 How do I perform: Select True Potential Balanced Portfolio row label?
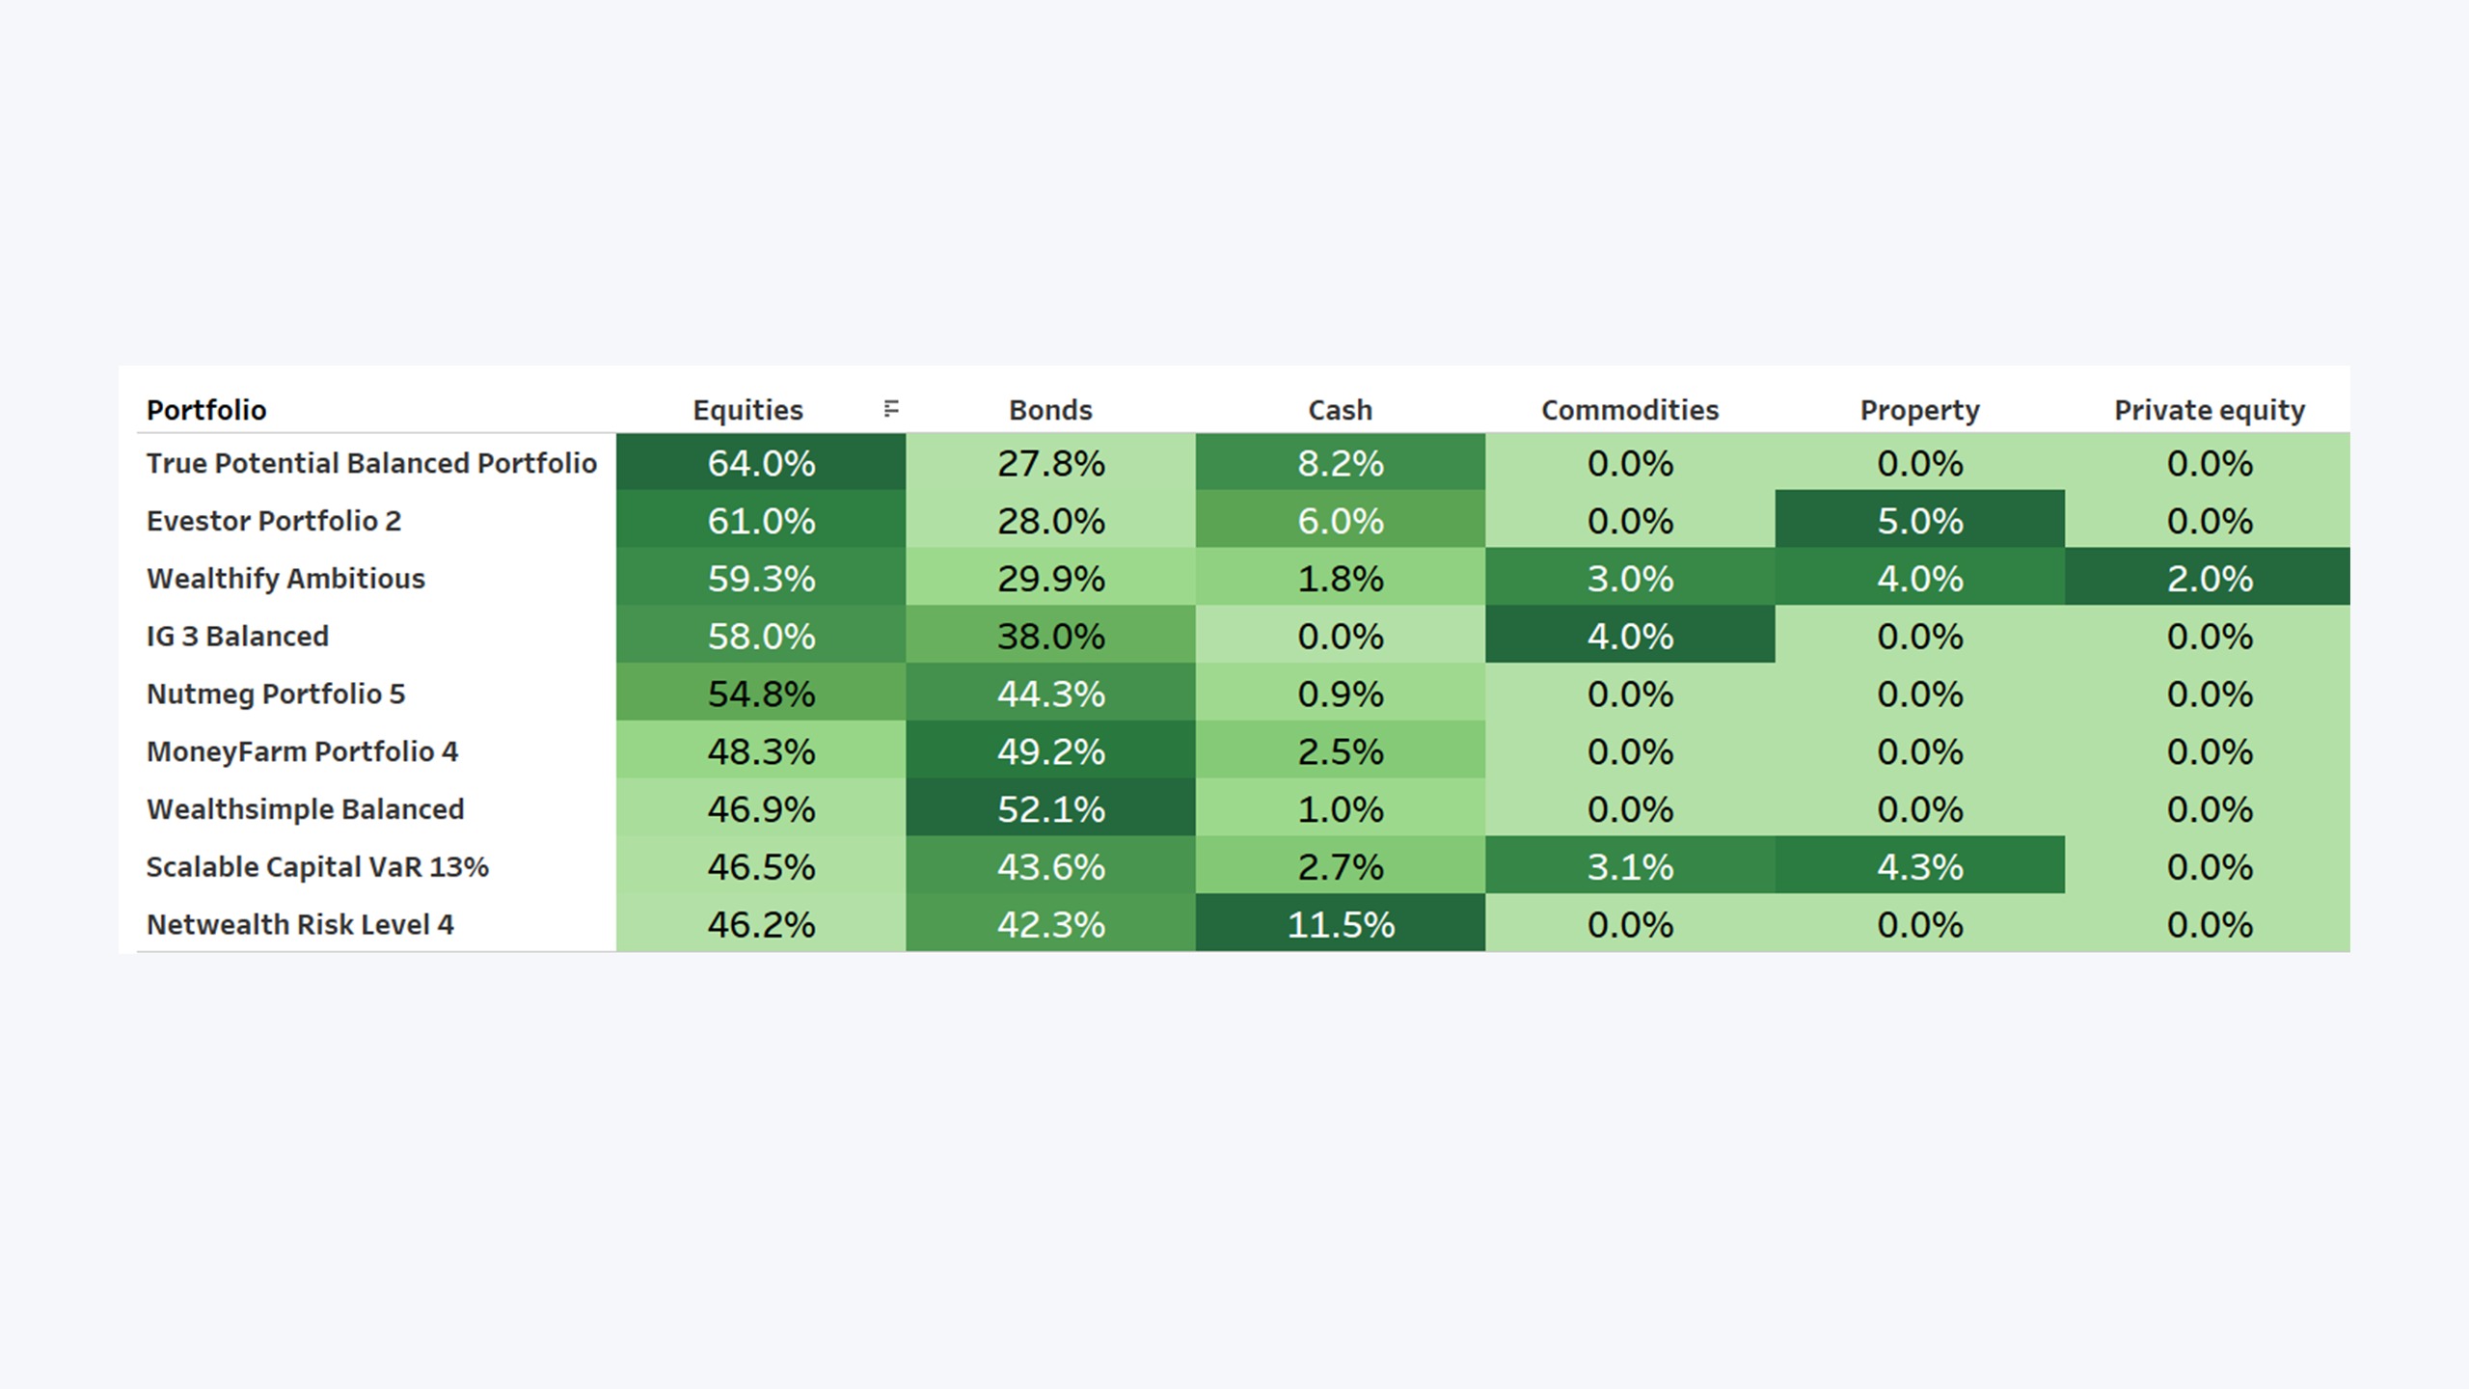(371, 463)
